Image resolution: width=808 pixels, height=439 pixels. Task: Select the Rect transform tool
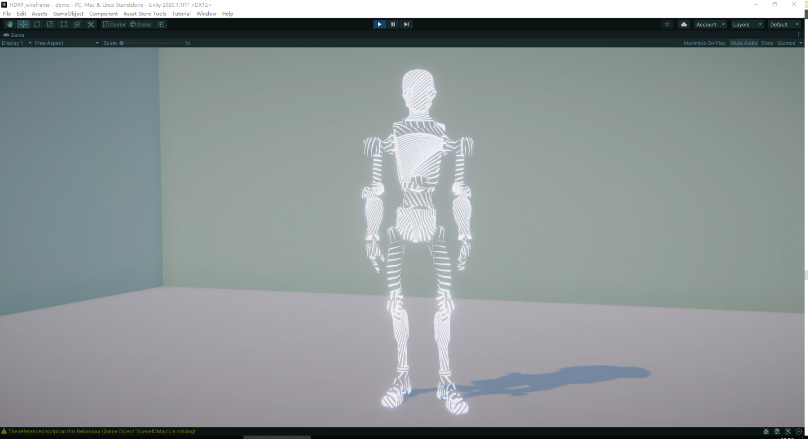63,24
